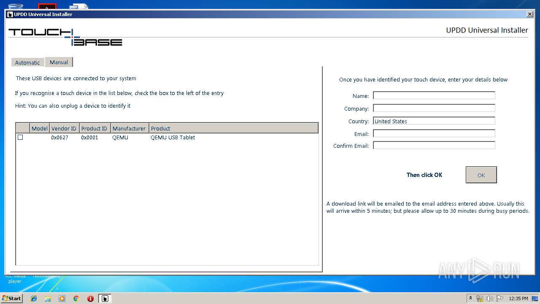
Task: Launch Opera browser from taskbar
Action: coord(90,299)
